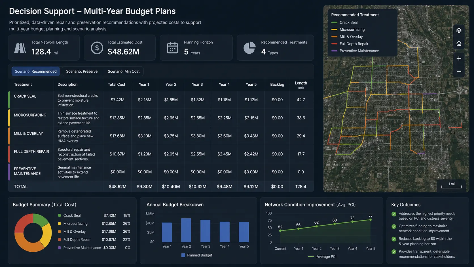
Task: Click the Total Cost column header
Action: point(117,84)
